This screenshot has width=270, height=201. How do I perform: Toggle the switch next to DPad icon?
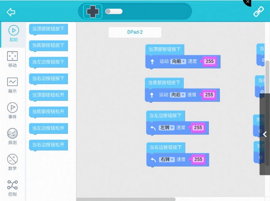(x=114, y=11)
